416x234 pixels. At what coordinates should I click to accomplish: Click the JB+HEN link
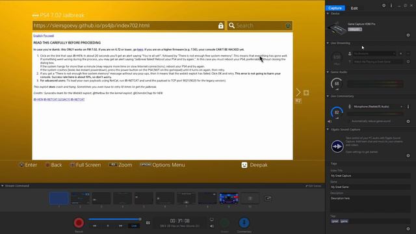(x=38, y=99)
